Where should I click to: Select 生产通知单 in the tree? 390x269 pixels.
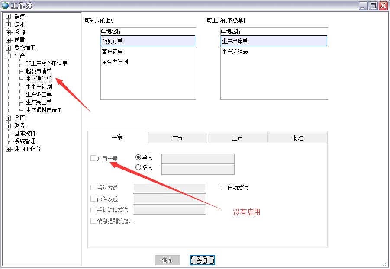pos(39,79)
